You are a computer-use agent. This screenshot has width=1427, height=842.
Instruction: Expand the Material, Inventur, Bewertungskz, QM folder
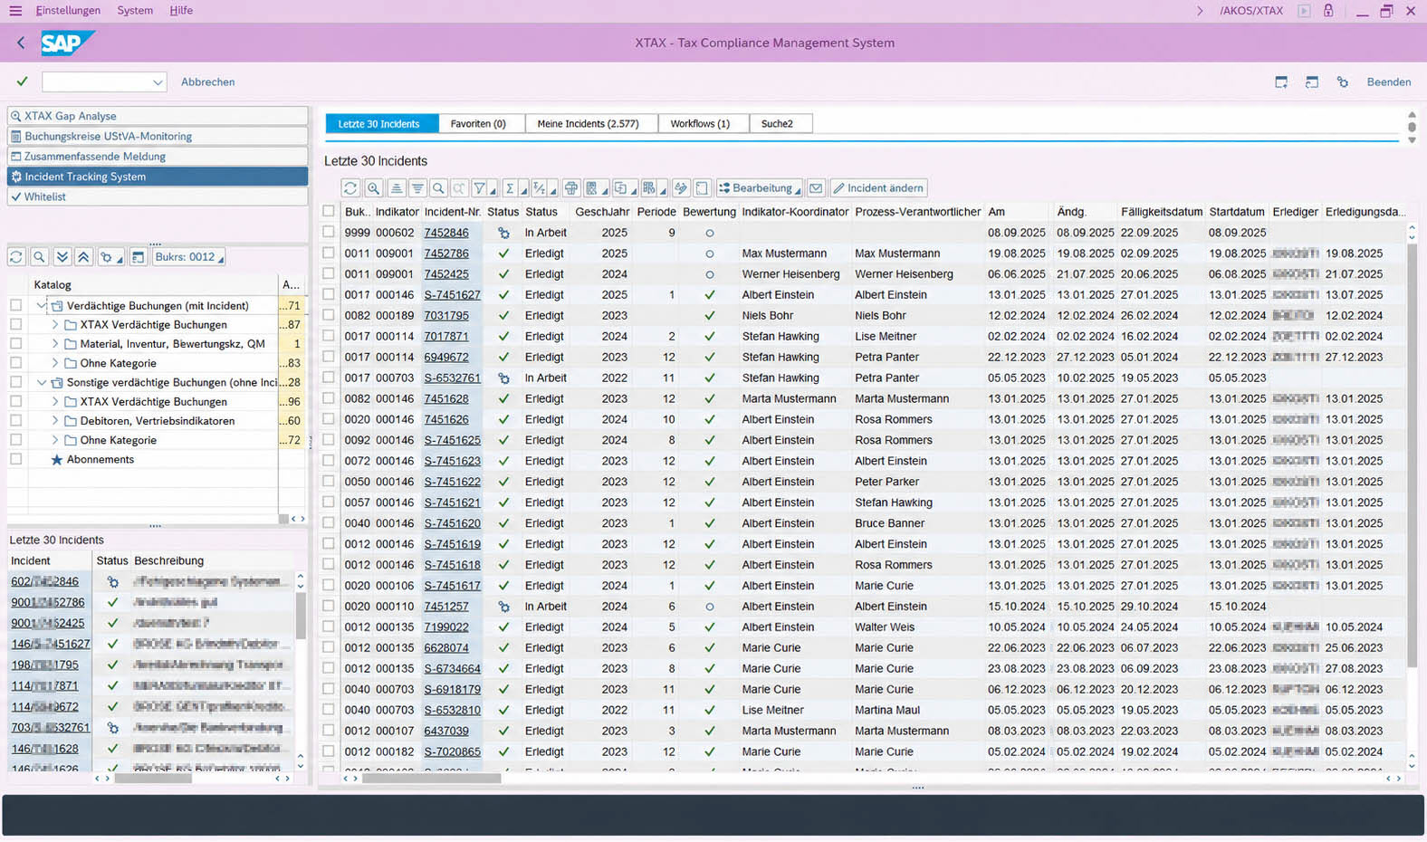[x=55, y=344]
